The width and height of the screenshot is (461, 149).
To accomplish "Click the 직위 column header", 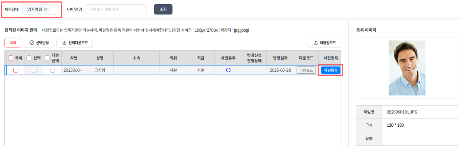I will (173, 58).
